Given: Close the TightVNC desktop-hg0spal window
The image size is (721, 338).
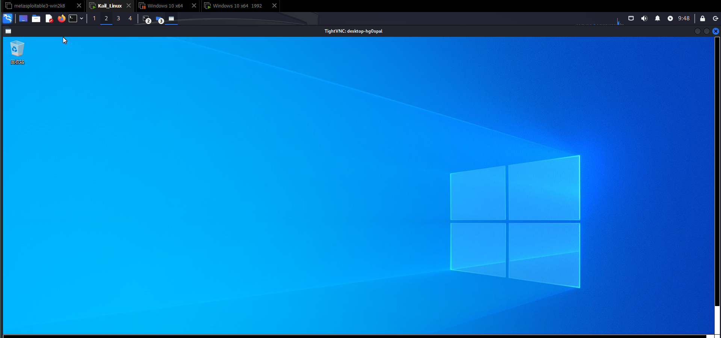Looking at the screenshot, I should point(716,31).
